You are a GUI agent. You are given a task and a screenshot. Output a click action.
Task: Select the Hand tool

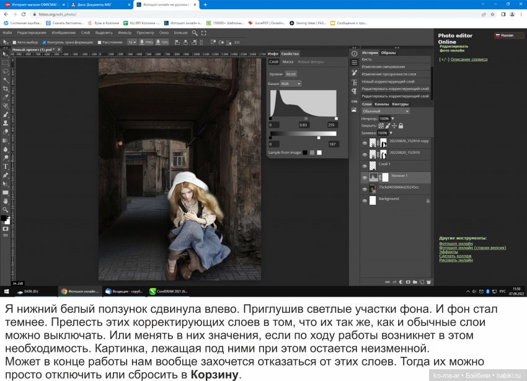(4, 200)
